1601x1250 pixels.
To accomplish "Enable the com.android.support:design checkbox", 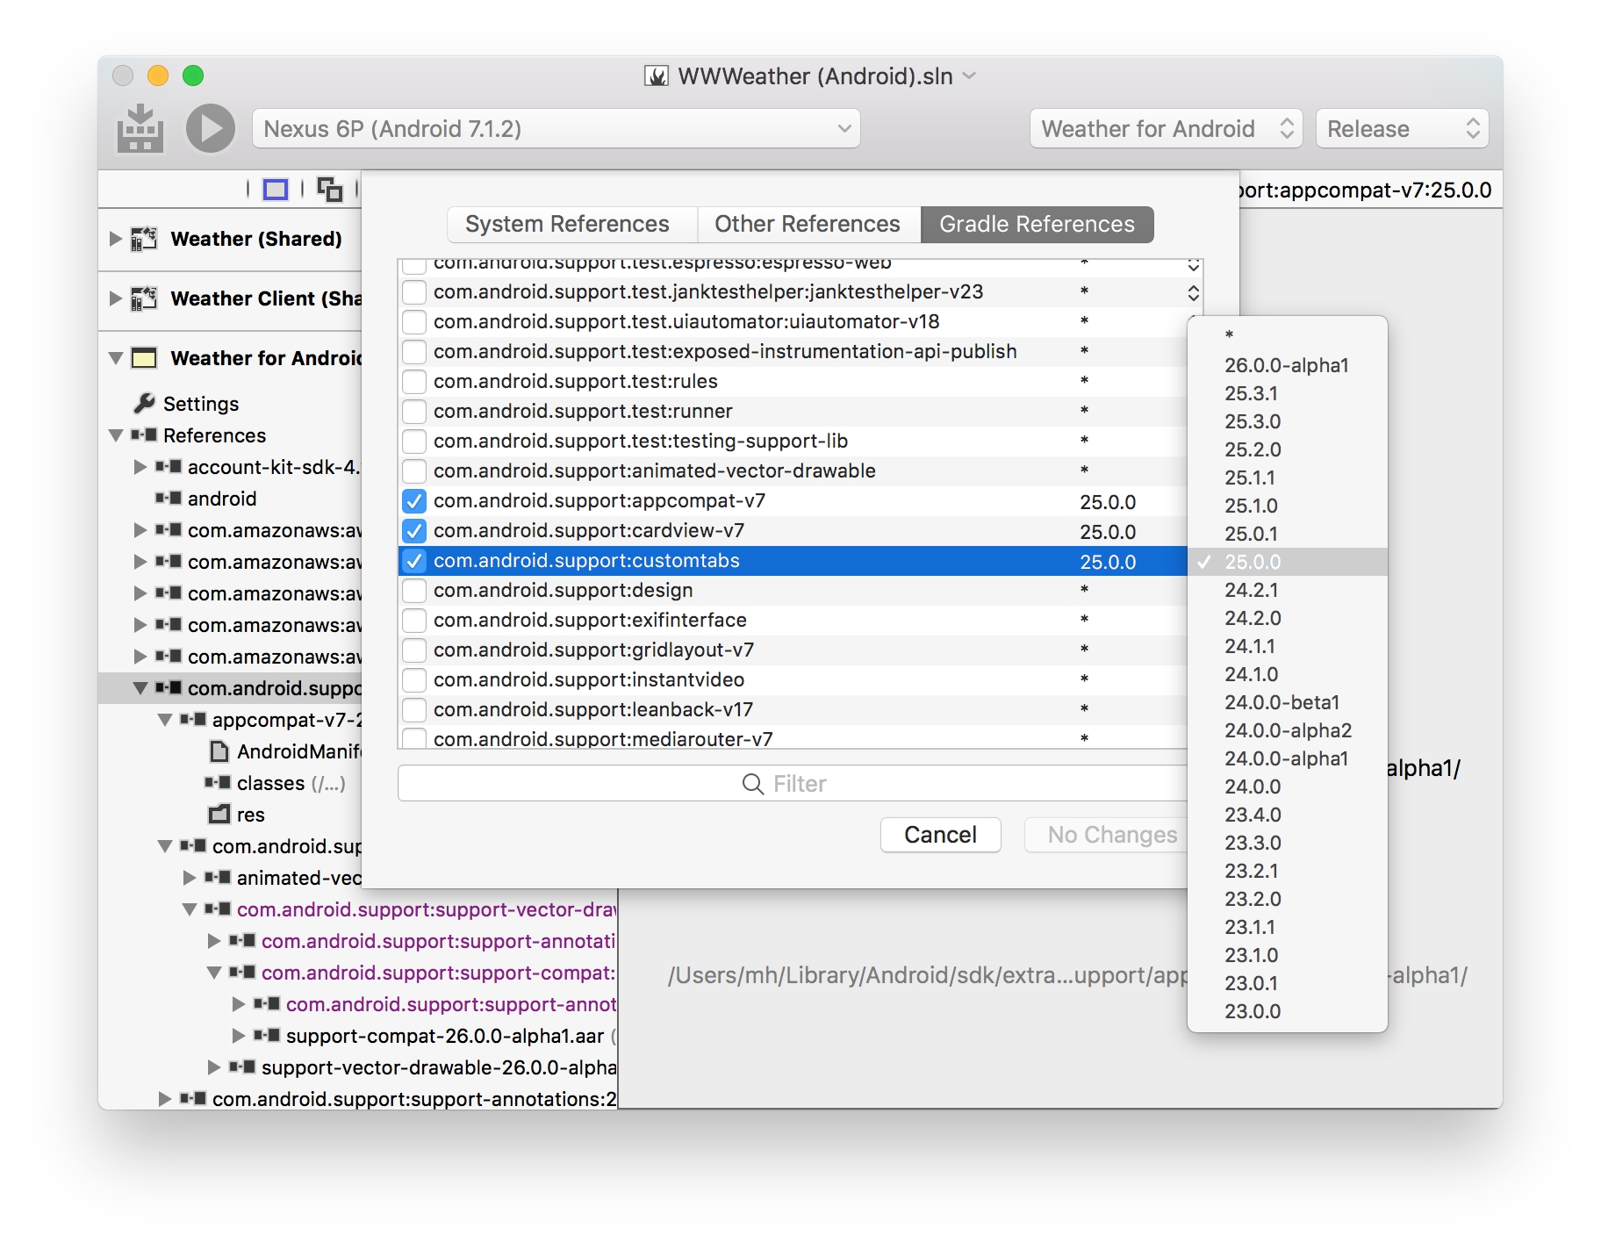I will [414, 591].
